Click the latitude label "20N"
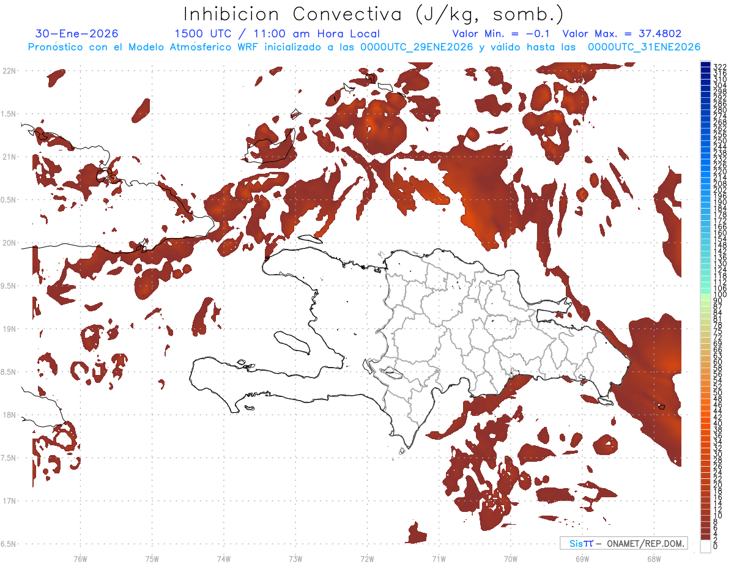Viewport: 734px width, 567px height. pyautogui.click(x=9, y=243)
